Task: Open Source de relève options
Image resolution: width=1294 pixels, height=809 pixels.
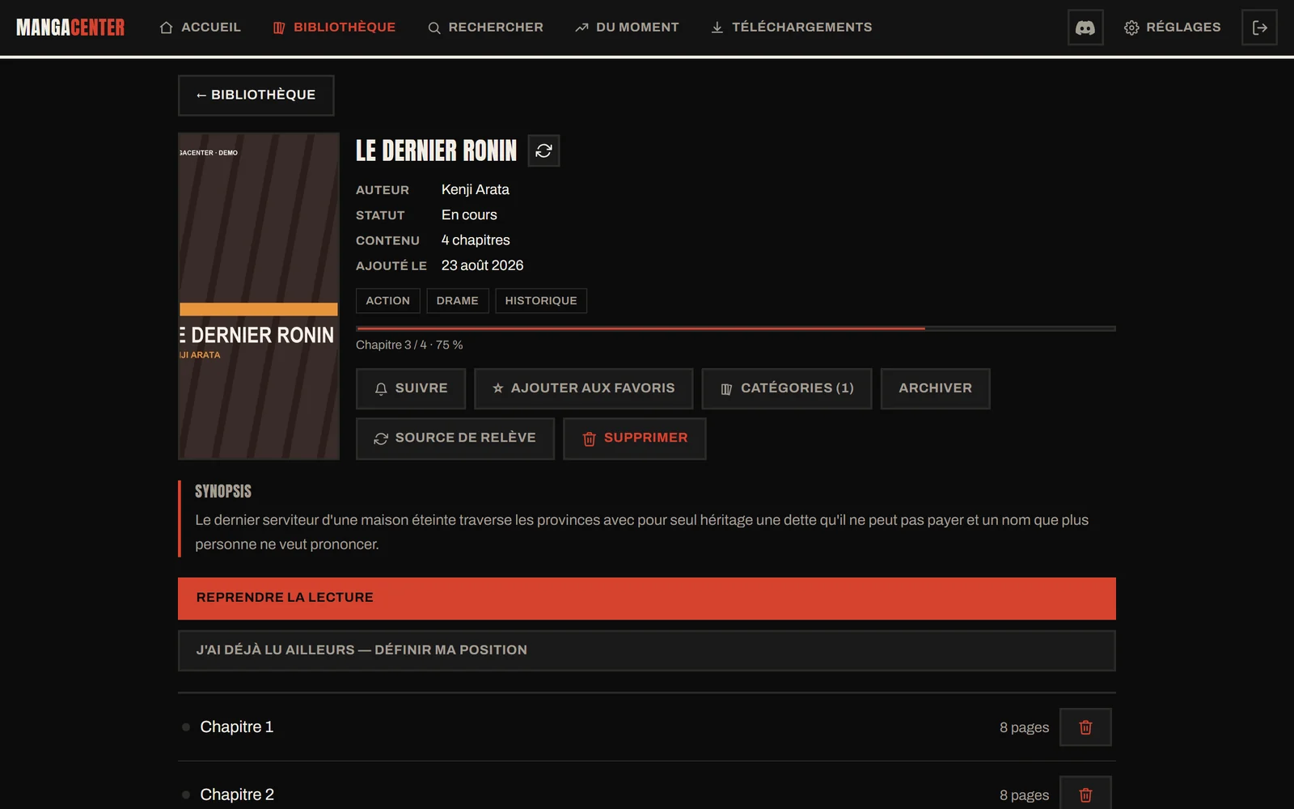Action: click(x=455, y=438)
